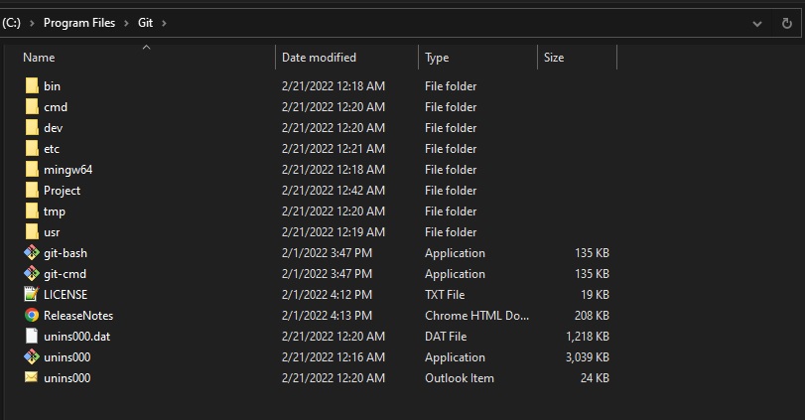
Task: Click the Type column header
Action: click(437, 58)
